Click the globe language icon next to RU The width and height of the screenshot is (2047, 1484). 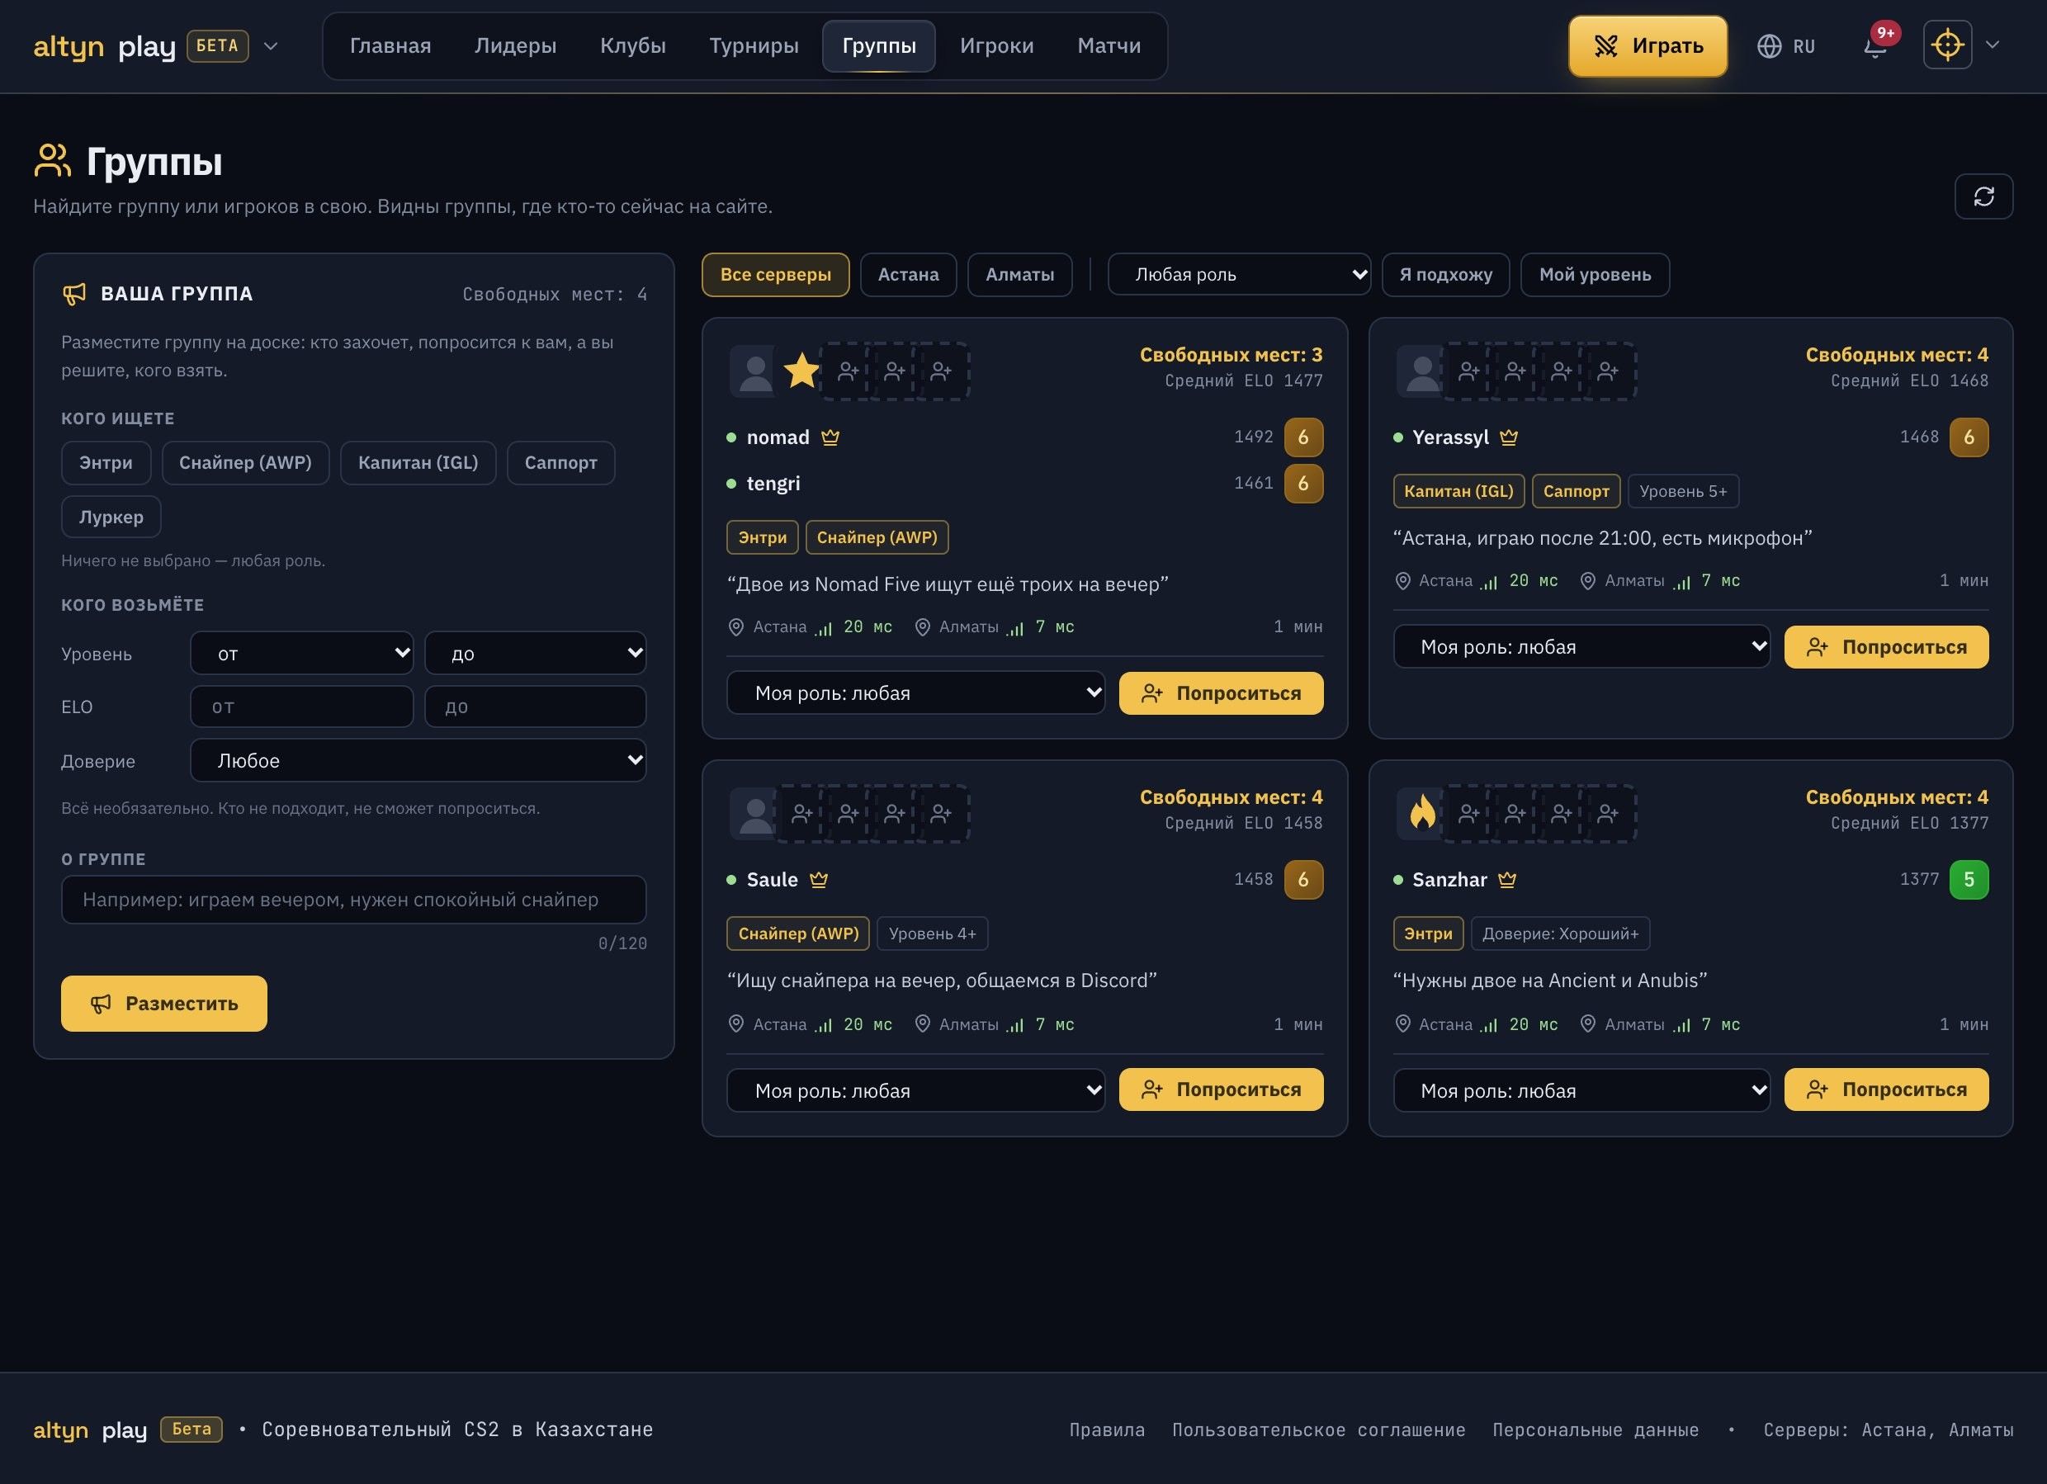(1769, 46)
